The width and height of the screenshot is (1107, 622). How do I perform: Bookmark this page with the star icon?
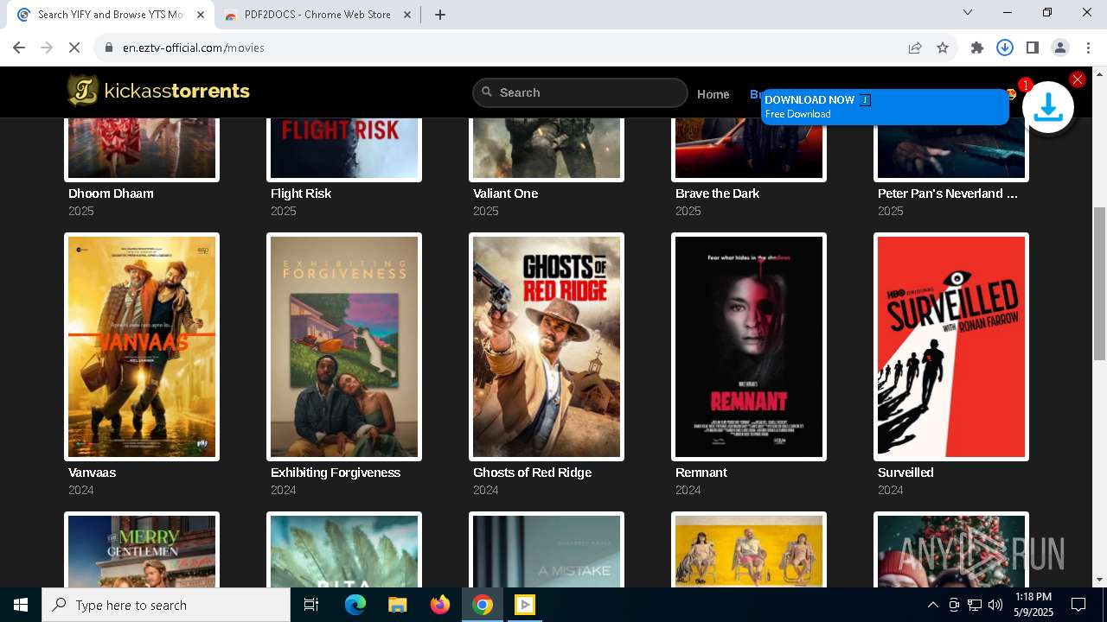click(x=943, y=48)
